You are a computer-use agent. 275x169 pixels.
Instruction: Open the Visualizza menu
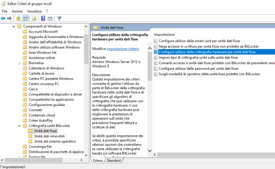pos(34,11)
